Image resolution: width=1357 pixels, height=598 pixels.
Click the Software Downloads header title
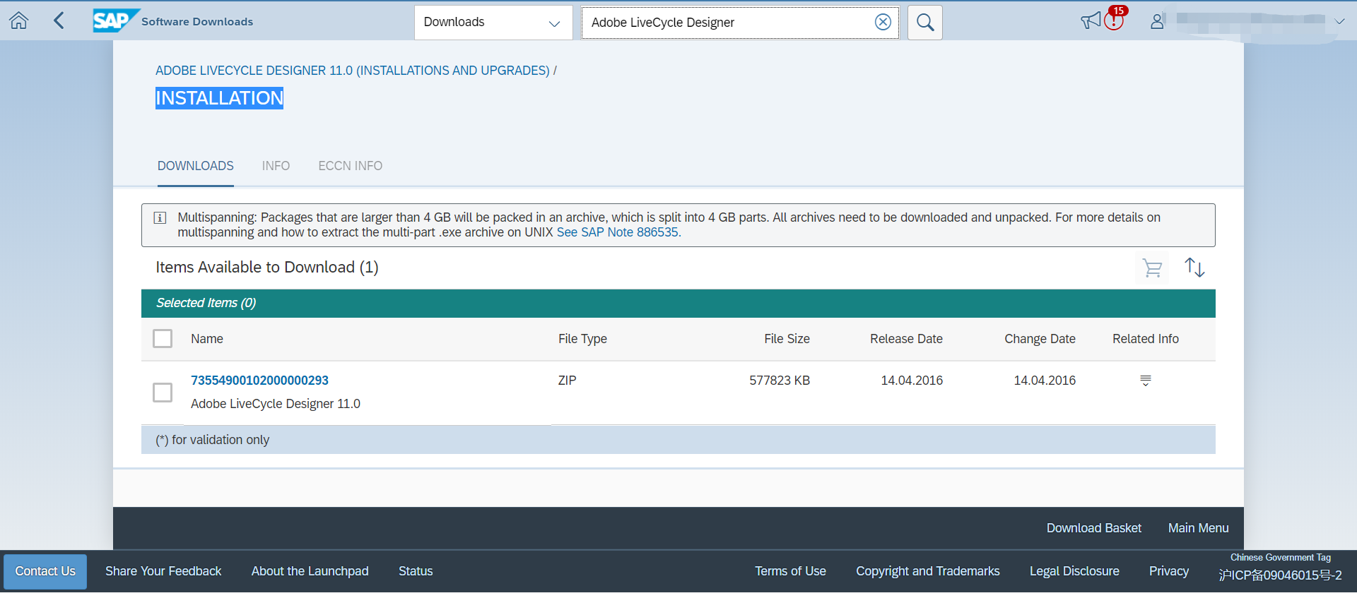[x=197, y=22]
